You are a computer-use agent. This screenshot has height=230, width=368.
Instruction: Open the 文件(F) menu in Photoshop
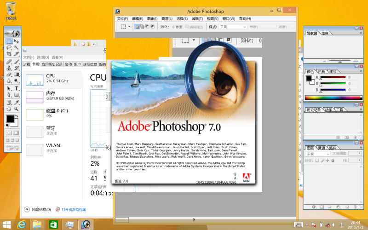tap(122, 18)
